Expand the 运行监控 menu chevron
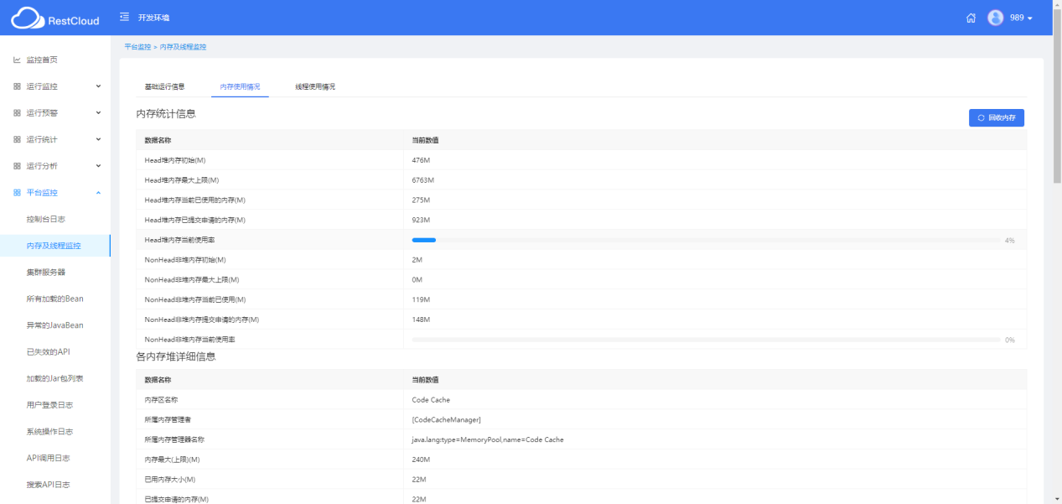 coord(98,86)
